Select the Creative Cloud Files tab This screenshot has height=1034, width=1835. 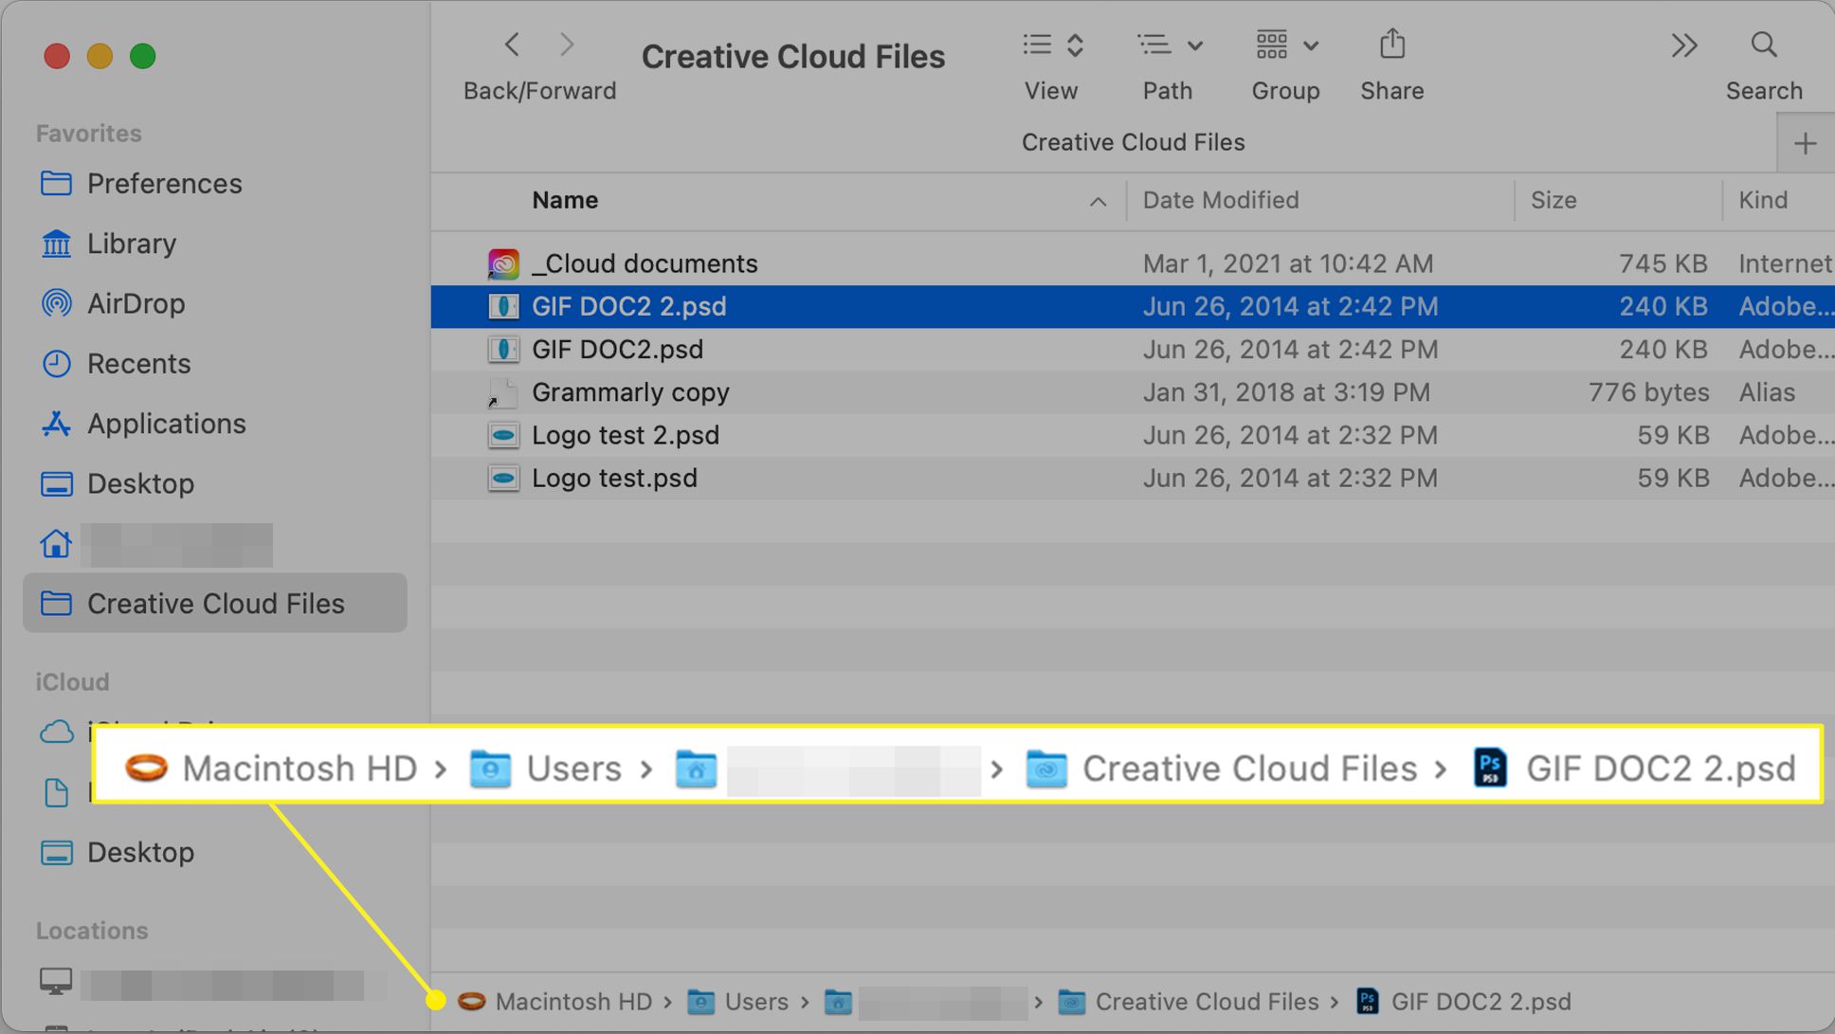click(x=1133, y=142)
